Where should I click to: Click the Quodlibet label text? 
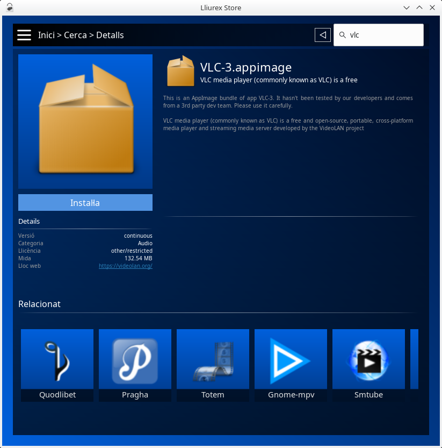tap(57, 395)
